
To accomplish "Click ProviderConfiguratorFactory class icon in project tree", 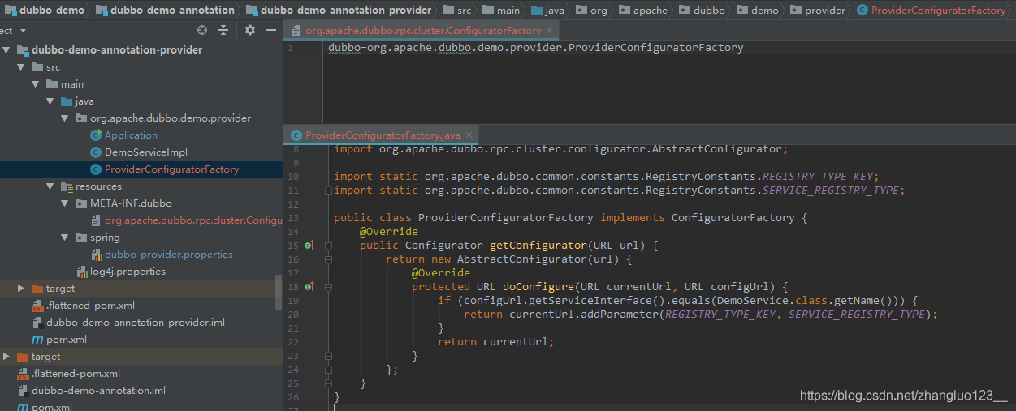I will tap(96, 169).
